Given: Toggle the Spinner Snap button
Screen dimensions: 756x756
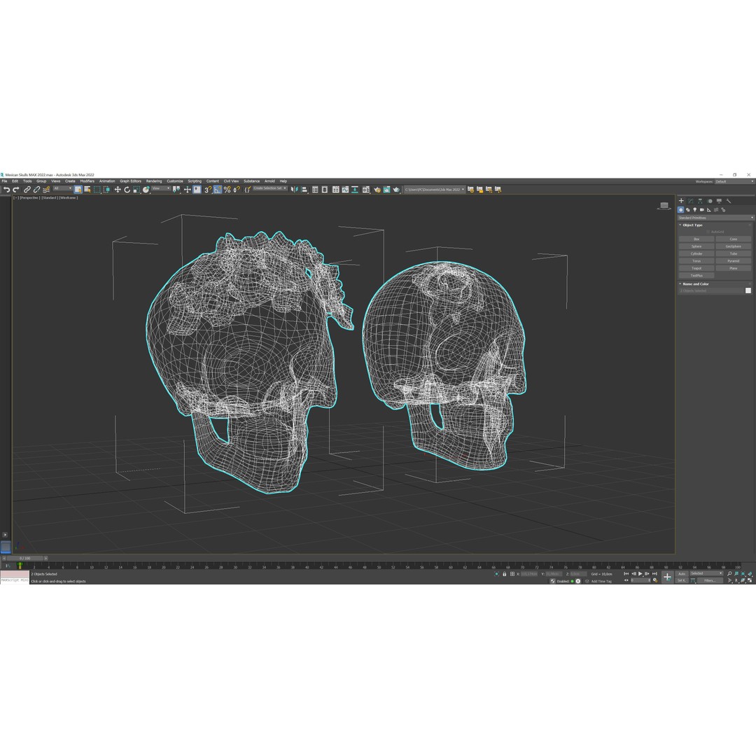Looking at the screenshot, I should point(236,190).
